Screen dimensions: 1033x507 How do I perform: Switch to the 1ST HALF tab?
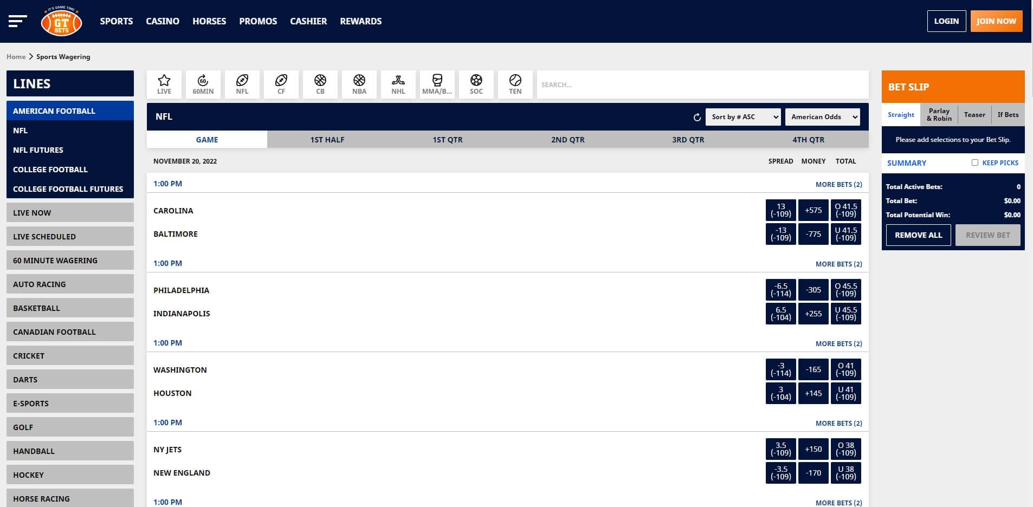[327, 139]
